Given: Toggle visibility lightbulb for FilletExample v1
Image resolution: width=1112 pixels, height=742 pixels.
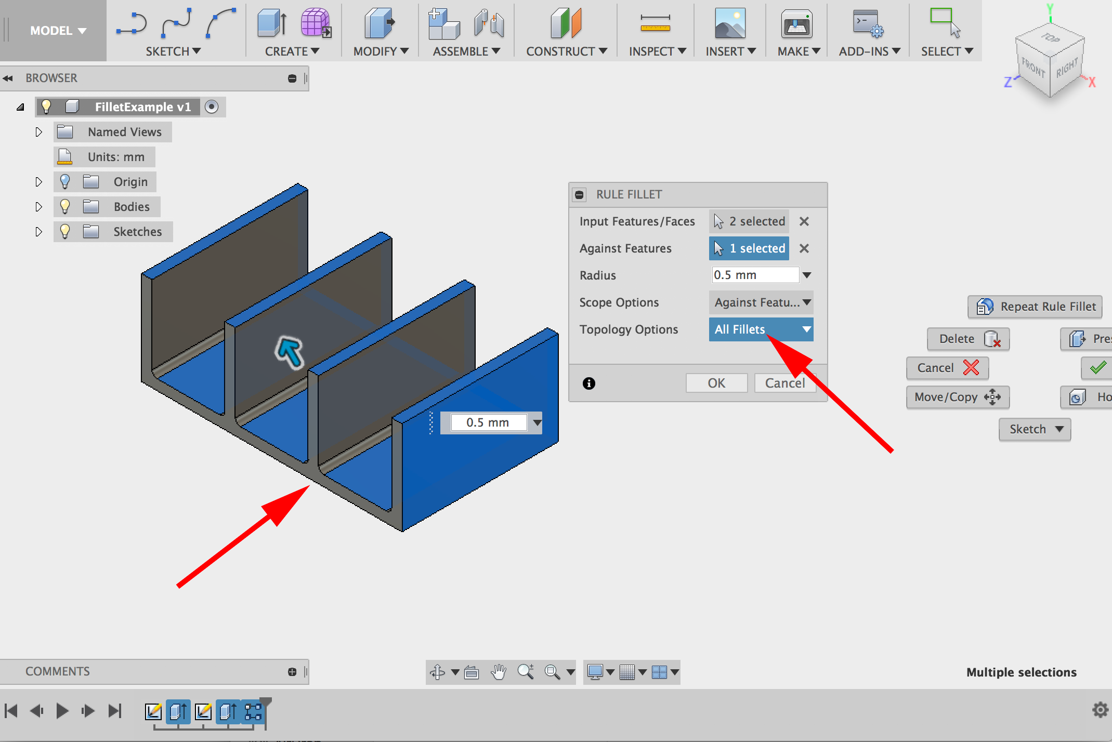Looking at the screenshot, I should 46,107.
